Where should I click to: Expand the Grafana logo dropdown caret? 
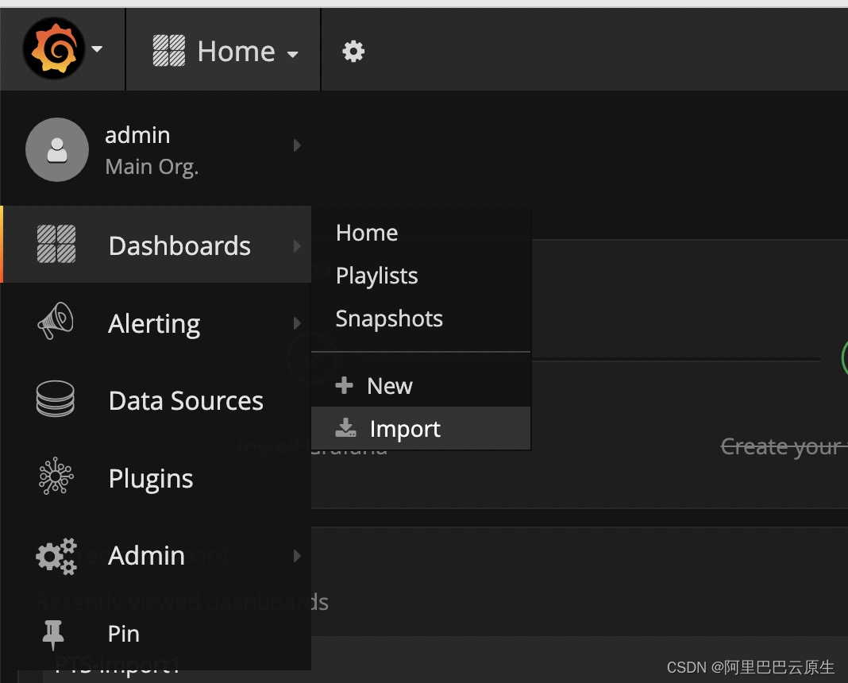pyautogui.click(x=98, y=49)
